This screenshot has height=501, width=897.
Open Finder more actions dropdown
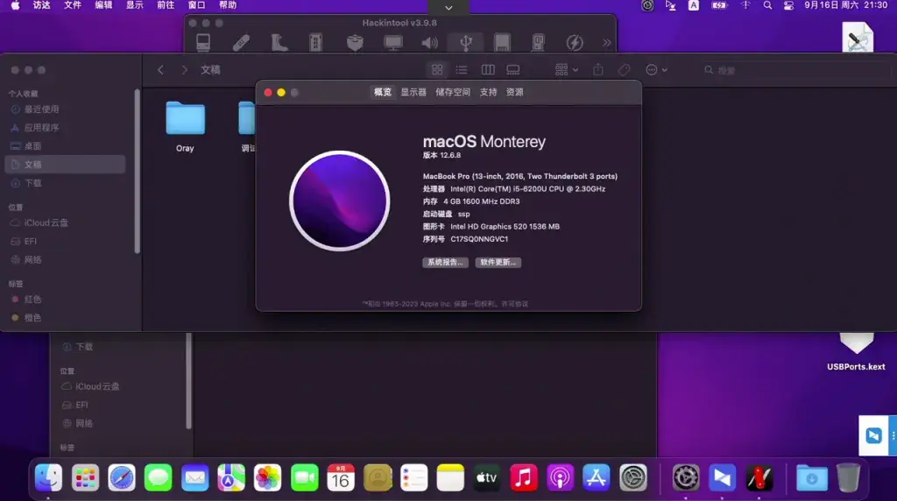pyautogui.click(x=656, y=70)
